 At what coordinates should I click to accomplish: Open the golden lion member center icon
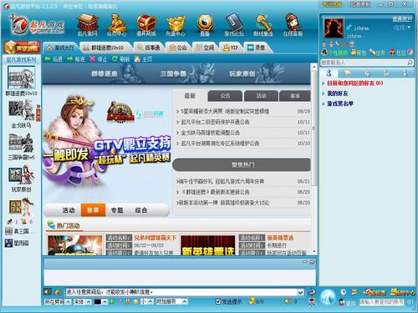tap(117, 25)
